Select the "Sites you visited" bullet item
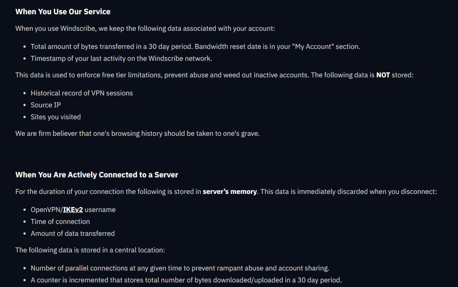 pyautogui.click(x=56, y=117)
